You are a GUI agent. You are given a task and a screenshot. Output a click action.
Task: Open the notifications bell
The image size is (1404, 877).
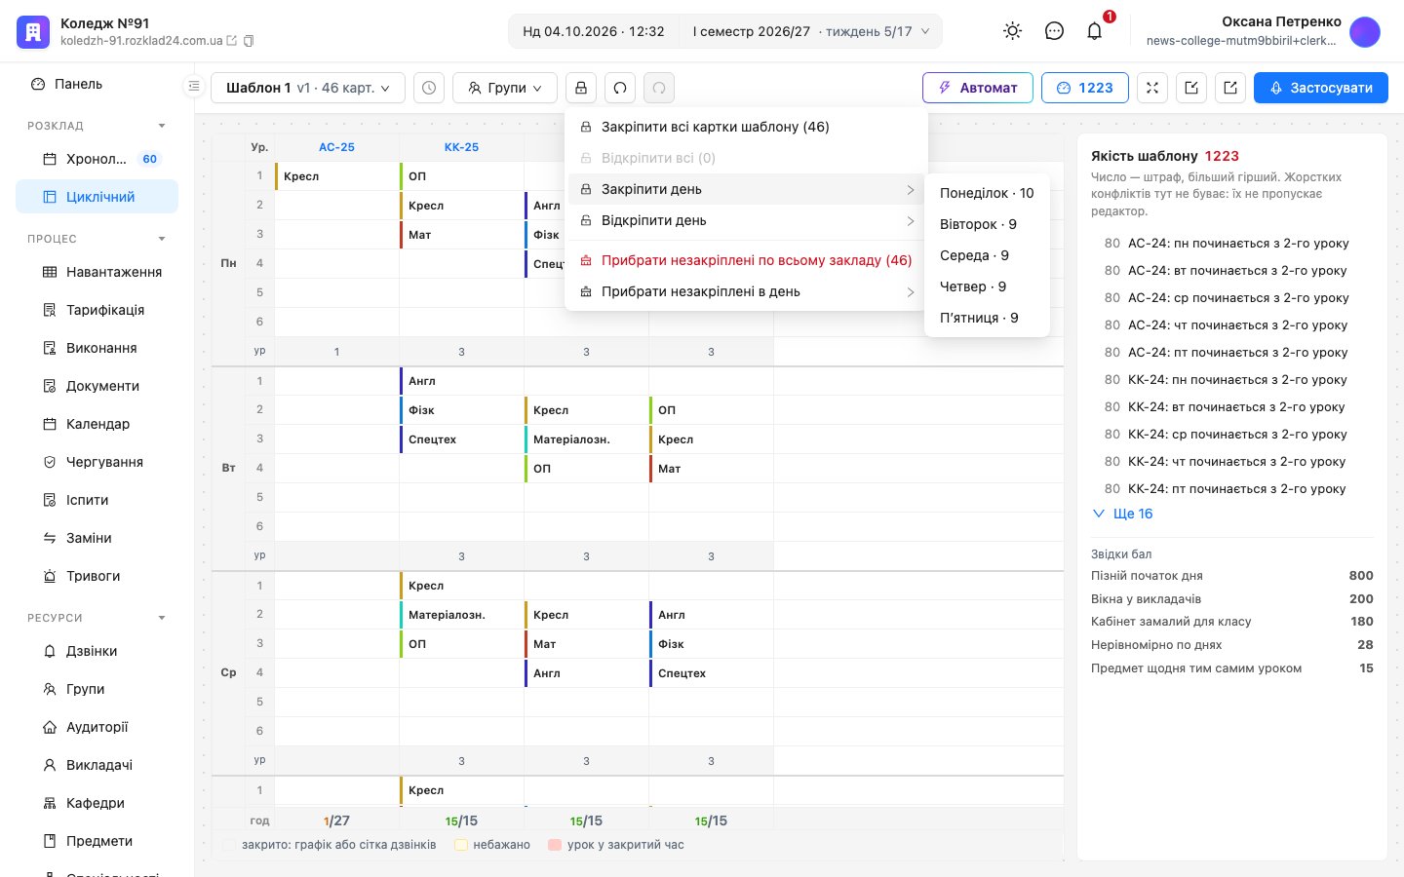pyautogui.click(x=1095, y=31)
